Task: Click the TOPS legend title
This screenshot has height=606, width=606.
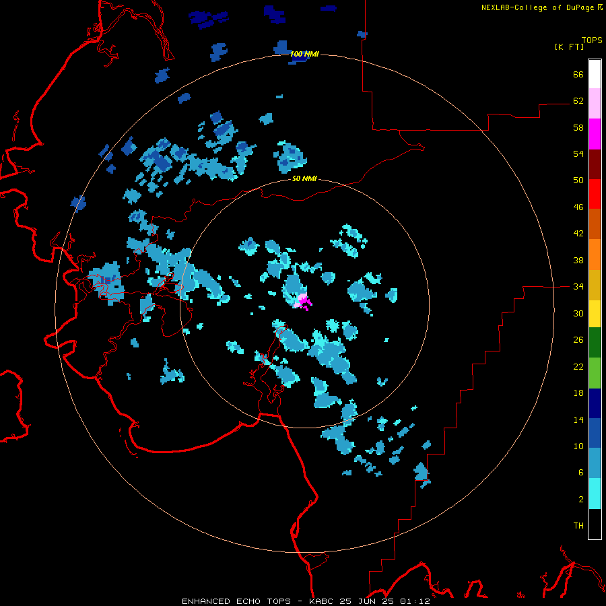Action: [592, 40]
